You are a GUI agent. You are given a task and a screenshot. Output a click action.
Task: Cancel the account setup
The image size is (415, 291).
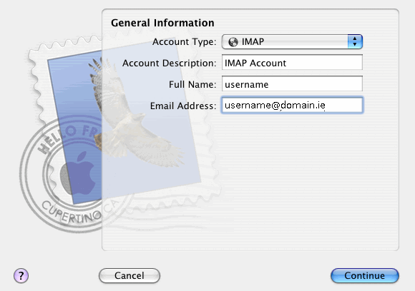(x=130, y=276)
